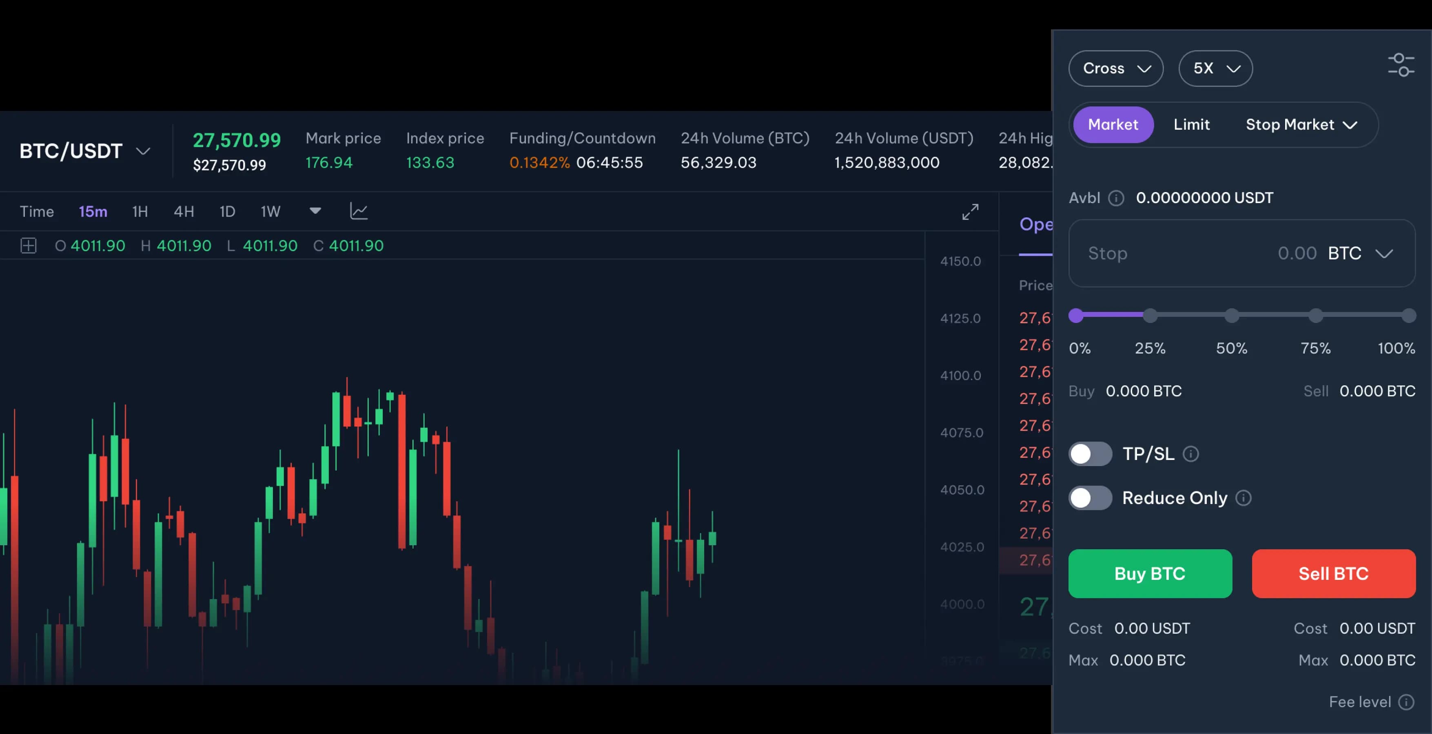The width and height of the screenshot is (1432, 734).
Task: Set amount slider to 25% point
Action: click(x=1150, y=316)
